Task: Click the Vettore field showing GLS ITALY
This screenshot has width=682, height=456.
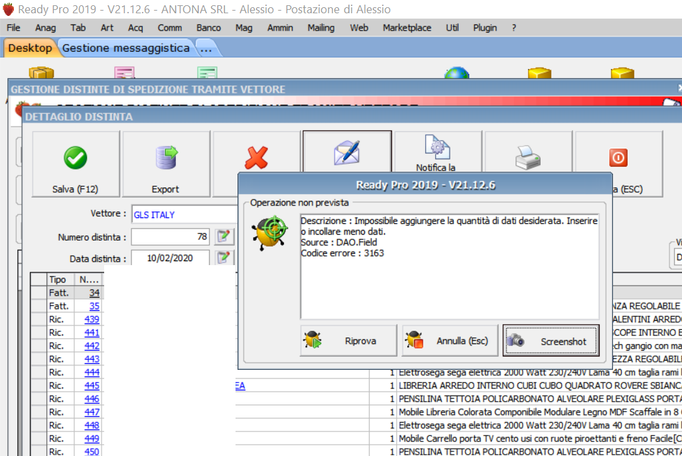Action: [x=185, y=215]
